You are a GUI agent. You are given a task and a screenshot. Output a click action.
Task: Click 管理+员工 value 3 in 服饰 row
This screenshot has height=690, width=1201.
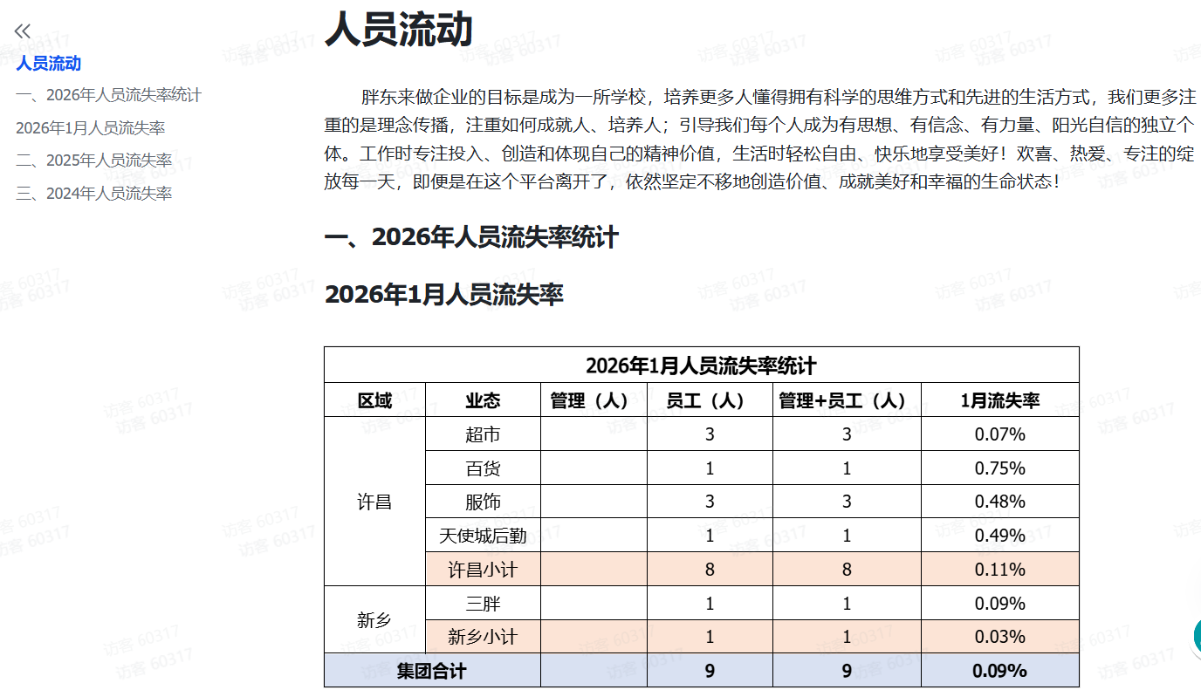tap(847, 502)
